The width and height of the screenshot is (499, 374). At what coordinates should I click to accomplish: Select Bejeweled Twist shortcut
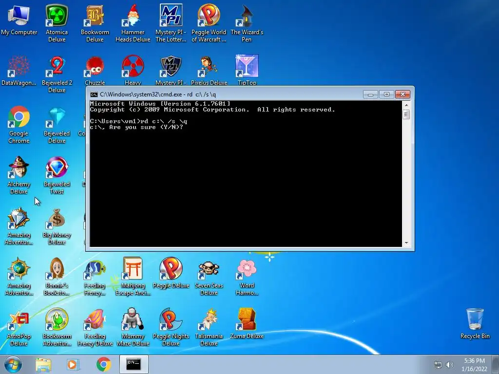click(57, 175)
